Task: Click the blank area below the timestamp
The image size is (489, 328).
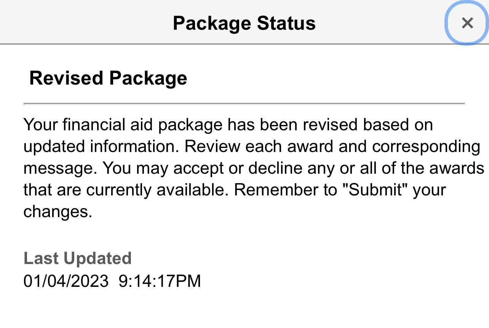Action: [244, 309]
